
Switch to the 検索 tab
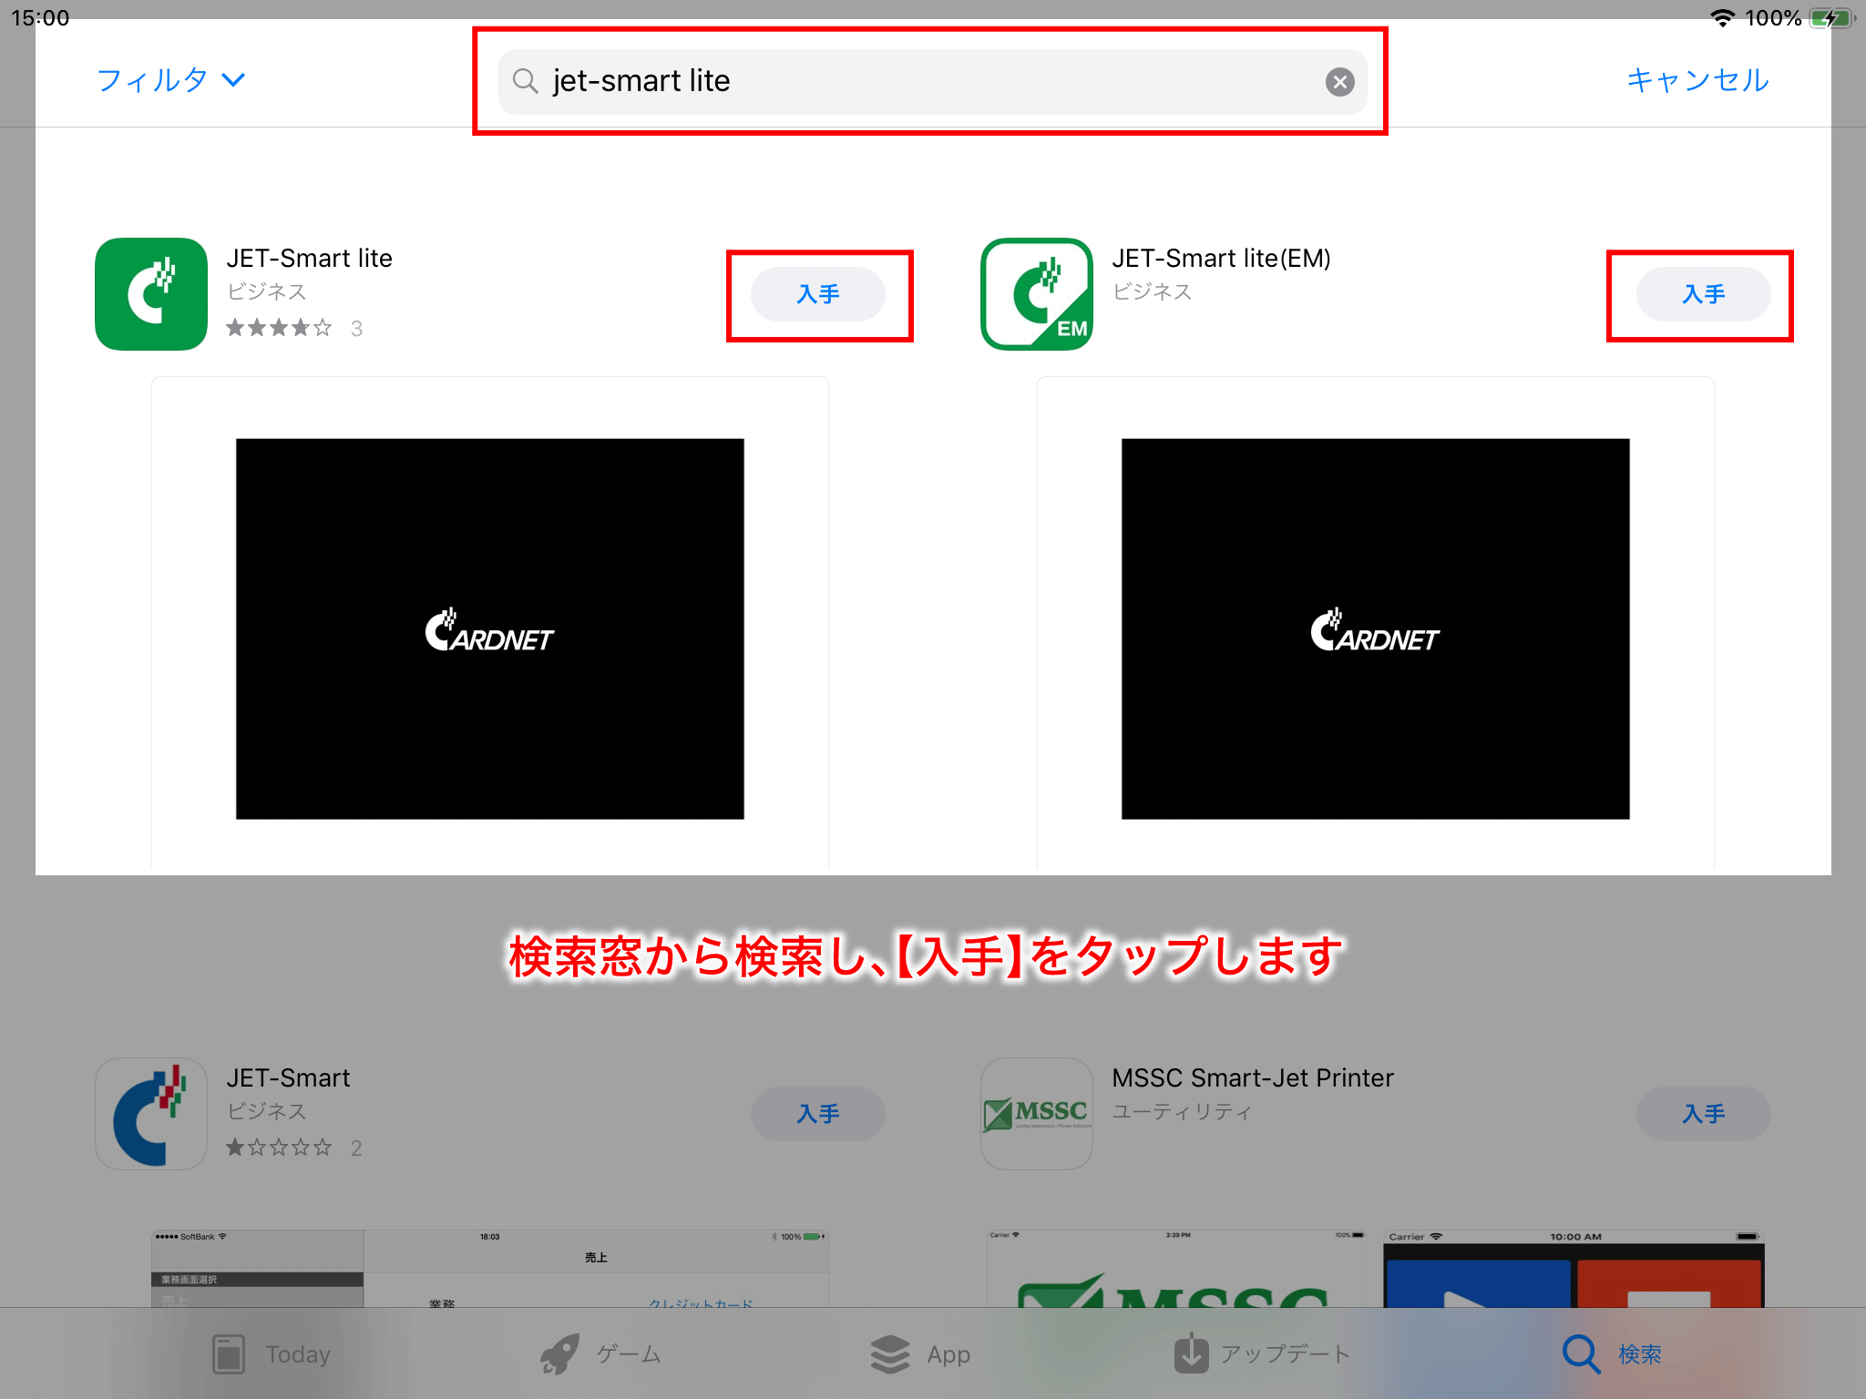coord(1613,1354)
